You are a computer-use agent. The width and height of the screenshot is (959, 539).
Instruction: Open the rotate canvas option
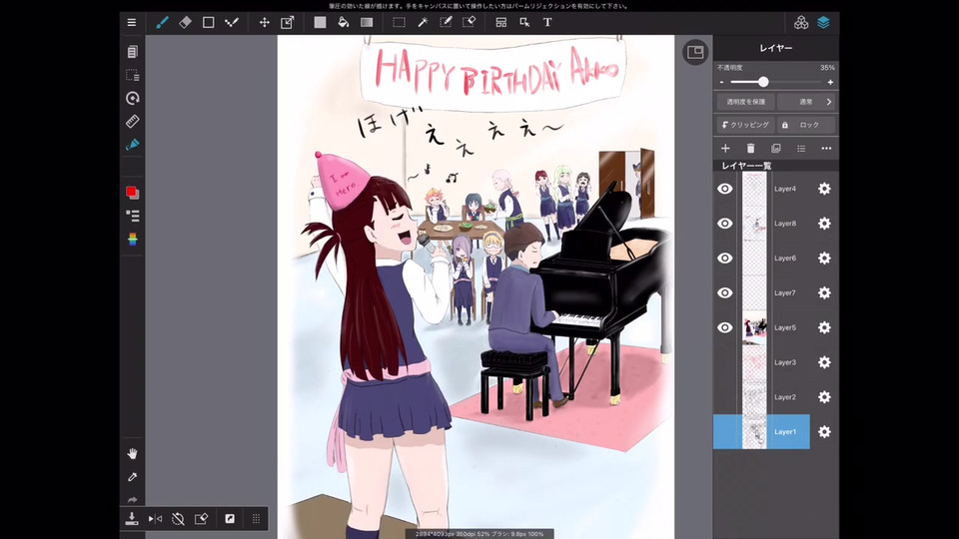[x=132, y=99]
